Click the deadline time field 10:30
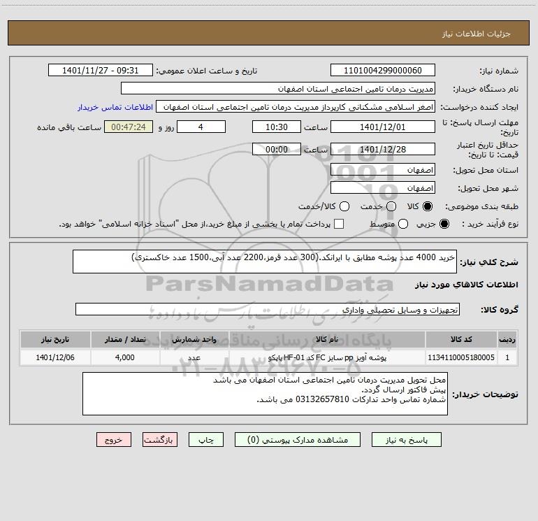The width and height of the screenshot is (538, 521). coord(277,127)
